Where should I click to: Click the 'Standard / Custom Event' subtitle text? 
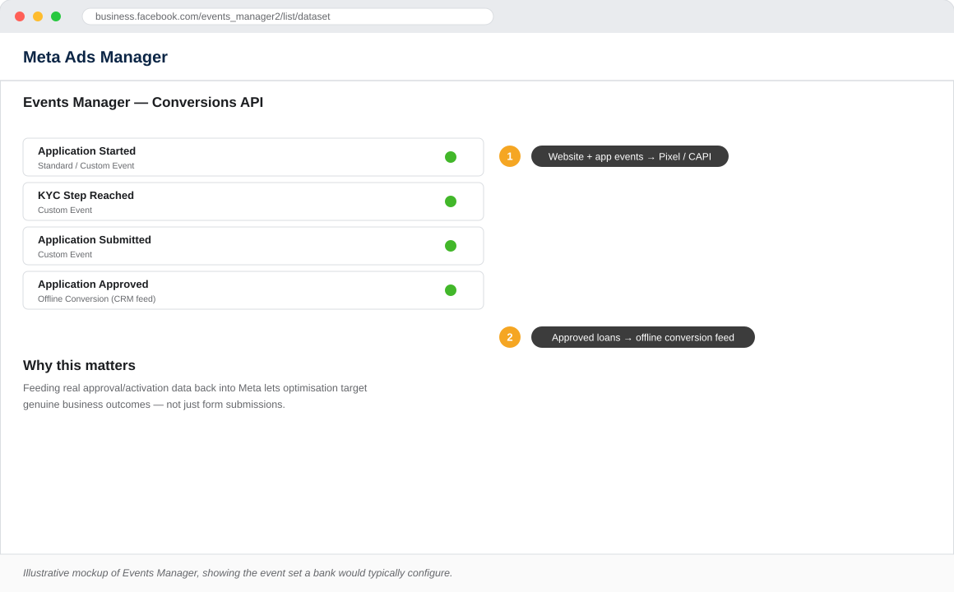coord(86,165)
